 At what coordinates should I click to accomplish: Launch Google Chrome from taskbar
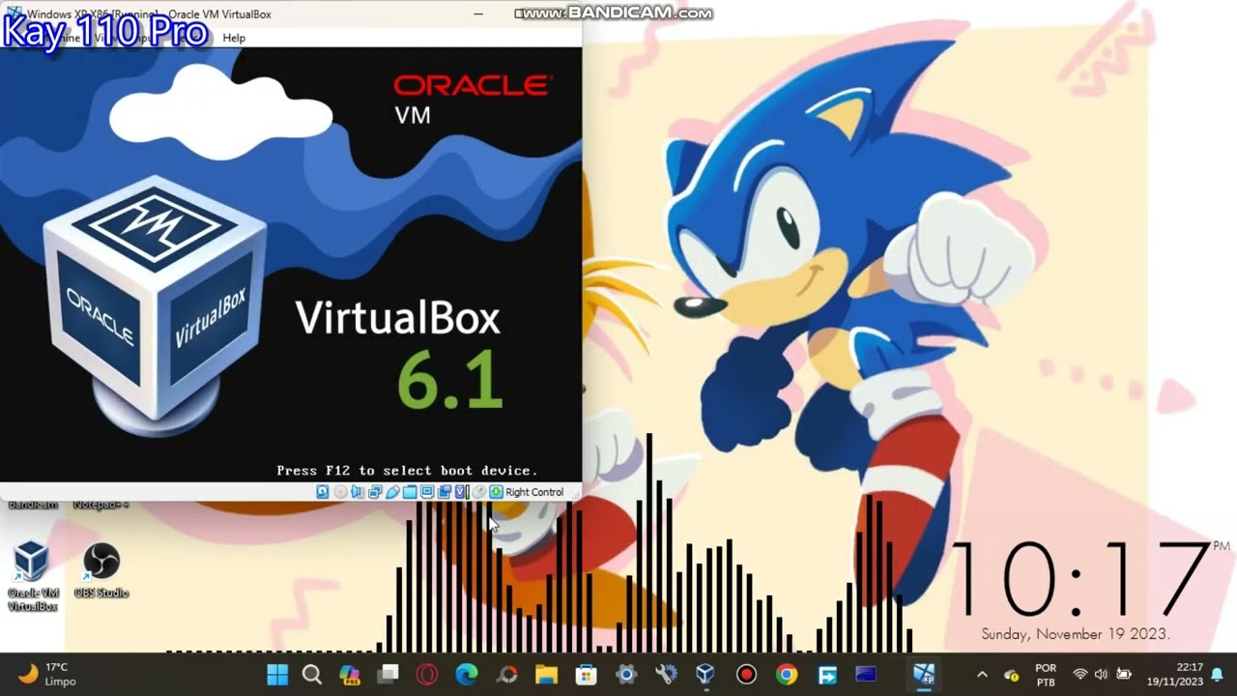coord(787,674)
